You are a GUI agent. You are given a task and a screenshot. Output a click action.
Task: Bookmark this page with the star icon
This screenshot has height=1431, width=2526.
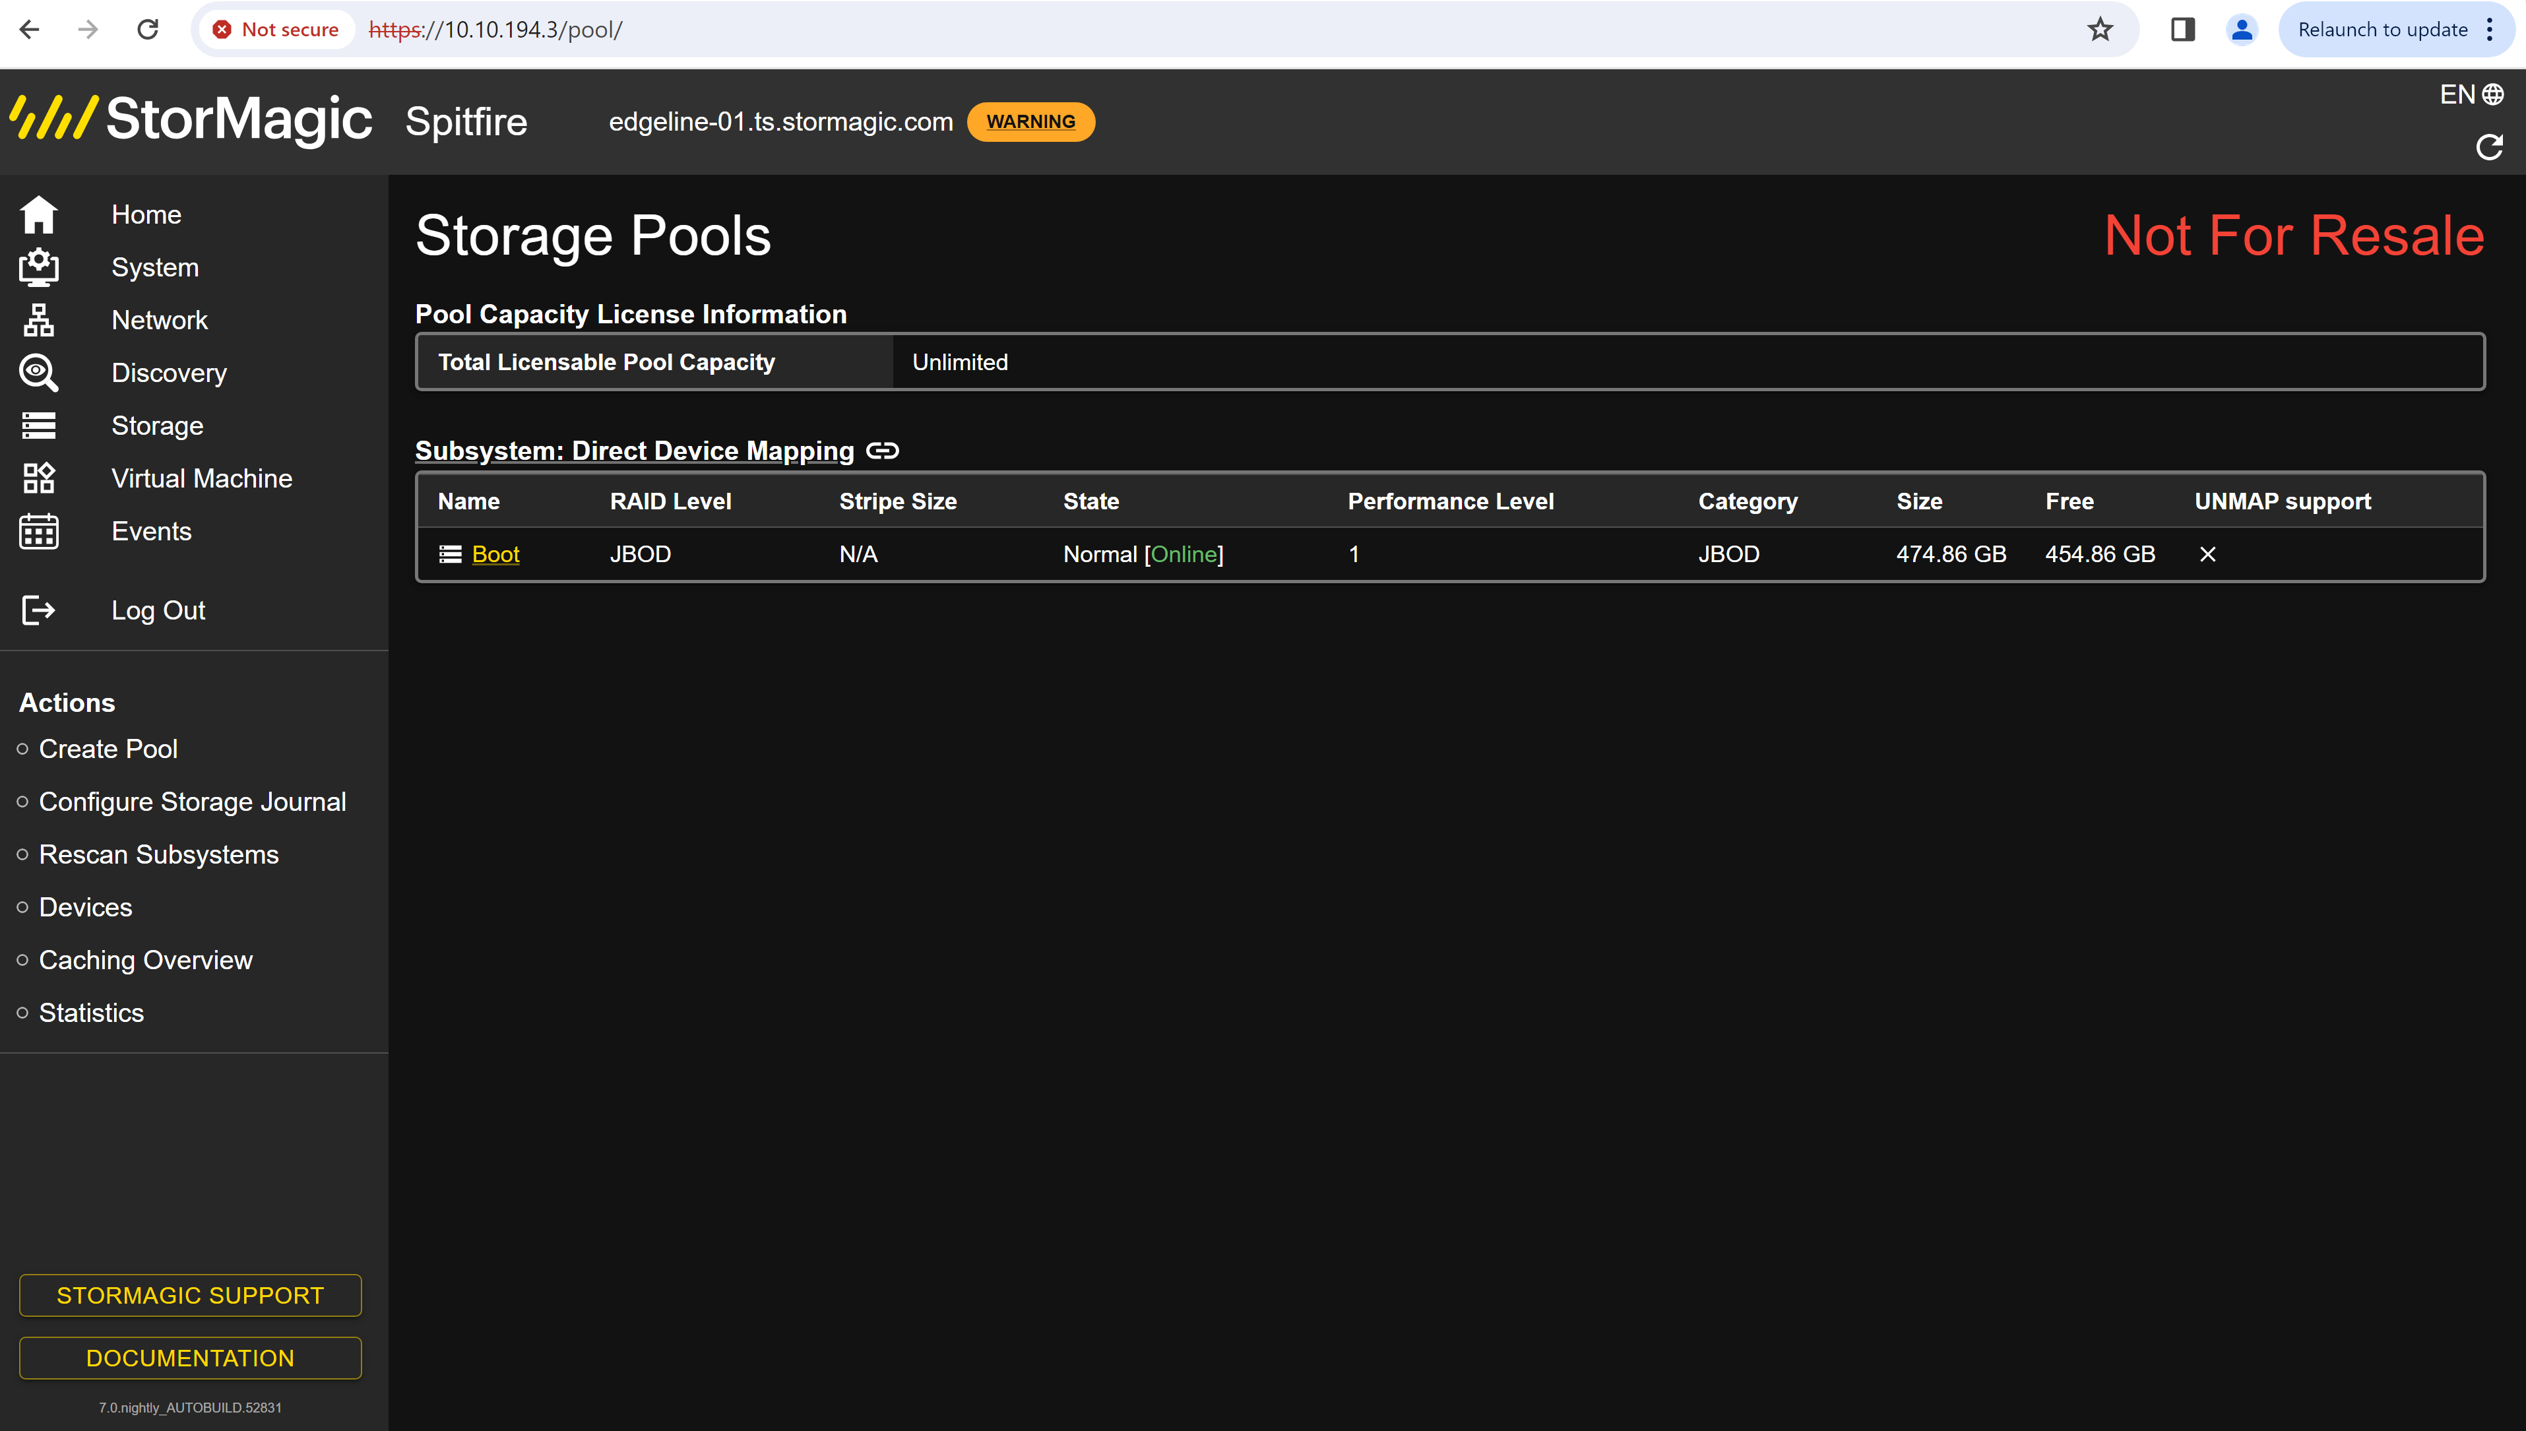coord(2100,30)
